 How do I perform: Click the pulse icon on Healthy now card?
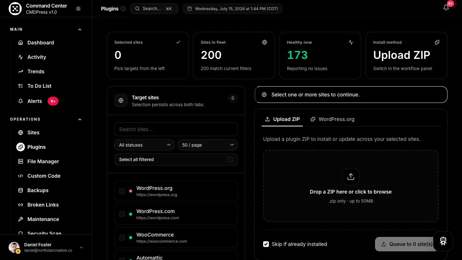click(x=351, y=42)
